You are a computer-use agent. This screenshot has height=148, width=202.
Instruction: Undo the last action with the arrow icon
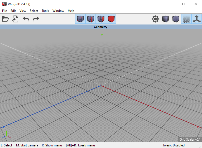point(26,19)
